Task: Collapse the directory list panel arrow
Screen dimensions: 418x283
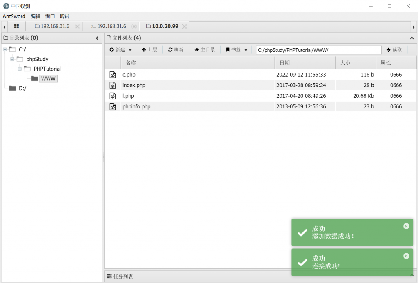Action: click(x=97, y=38)
